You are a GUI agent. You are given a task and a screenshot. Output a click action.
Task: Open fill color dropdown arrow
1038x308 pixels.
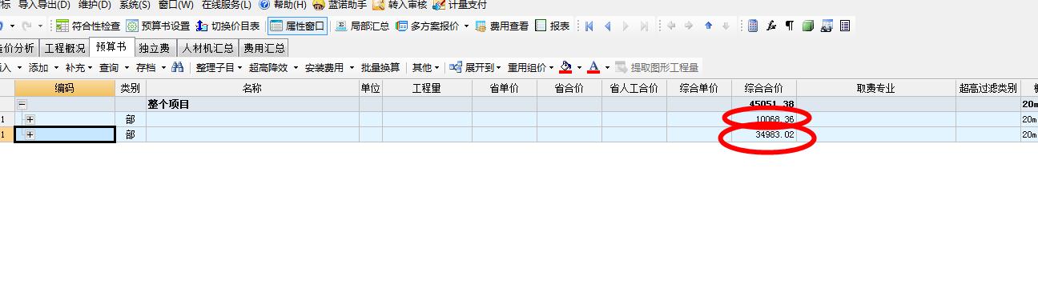[x=579, y=67]
